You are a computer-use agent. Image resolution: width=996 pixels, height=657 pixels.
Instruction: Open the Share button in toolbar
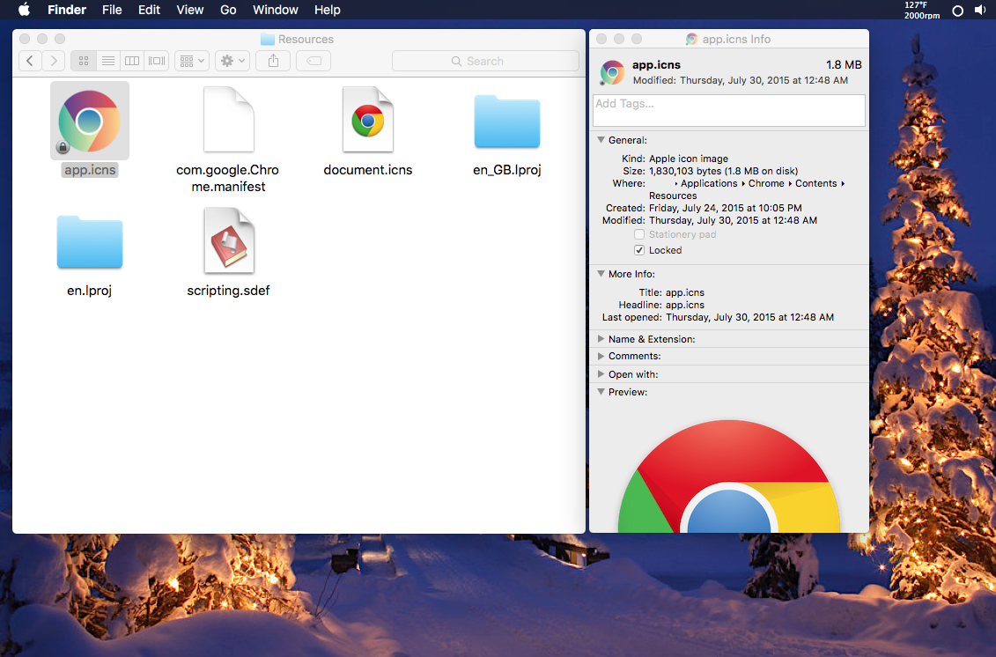coord(273,61)
